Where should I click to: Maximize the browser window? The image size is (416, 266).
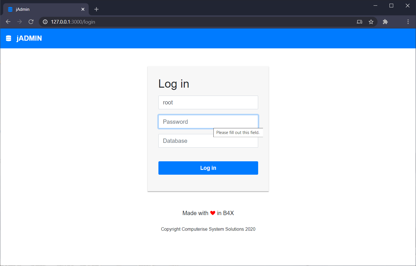(391, 6)
